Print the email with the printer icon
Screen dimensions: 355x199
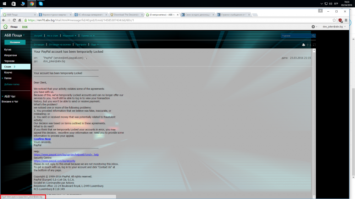pyautogui.click(x=304, y=45)
